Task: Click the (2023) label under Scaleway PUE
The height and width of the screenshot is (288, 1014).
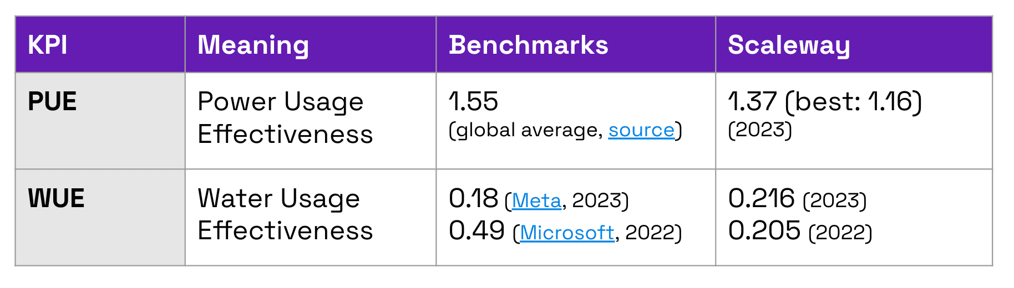Action: tap(759, 130)
